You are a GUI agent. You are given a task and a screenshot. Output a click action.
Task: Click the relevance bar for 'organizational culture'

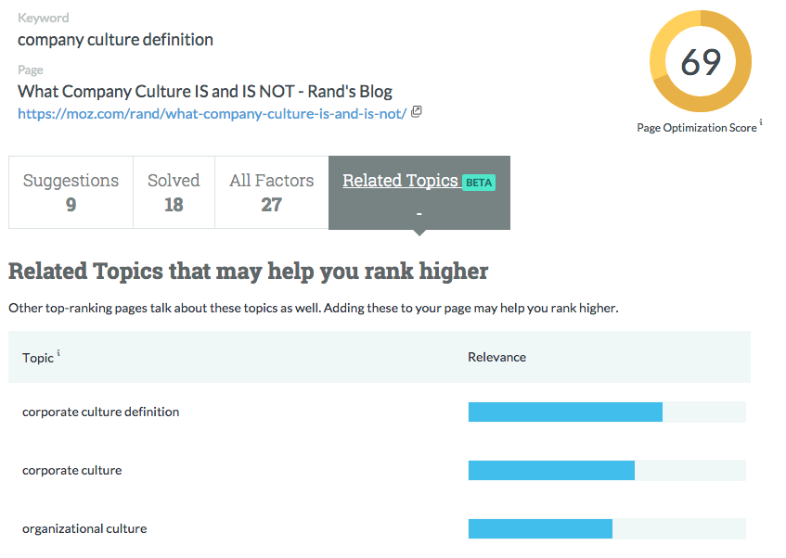click(x=540, y=528)
